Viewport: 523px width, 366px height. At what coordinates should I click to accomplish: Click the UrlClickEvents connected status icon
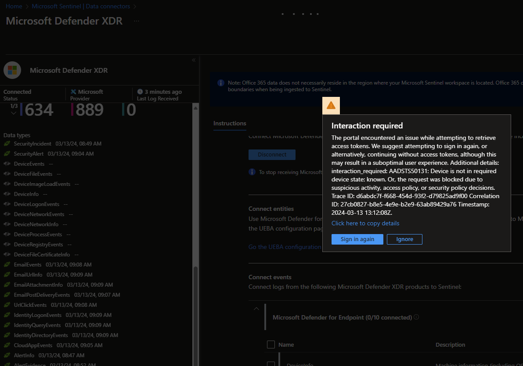point(7,305)
